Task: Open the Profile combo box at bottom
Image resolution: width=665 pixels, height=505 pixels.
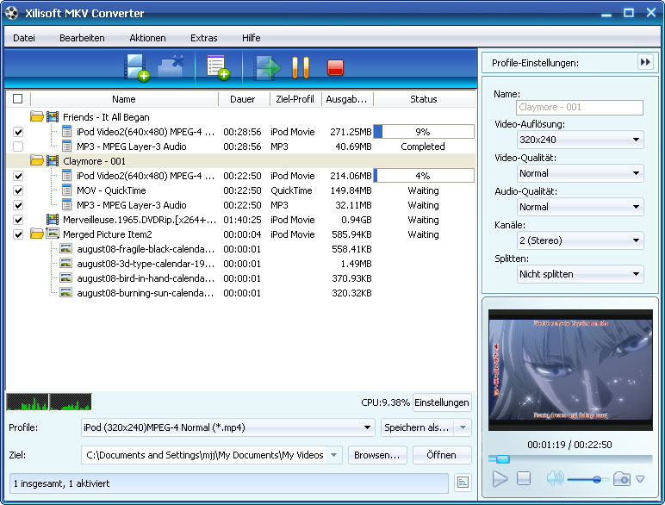Action: coord(227,427)
